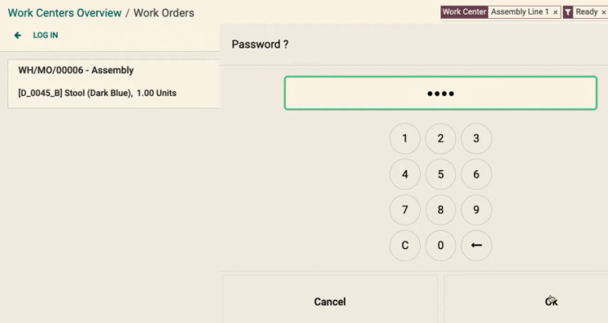This screenshot has height=323, width=608.
Task: Open Work Centers Overview breadcrumb link
Action: click(65, 13)
